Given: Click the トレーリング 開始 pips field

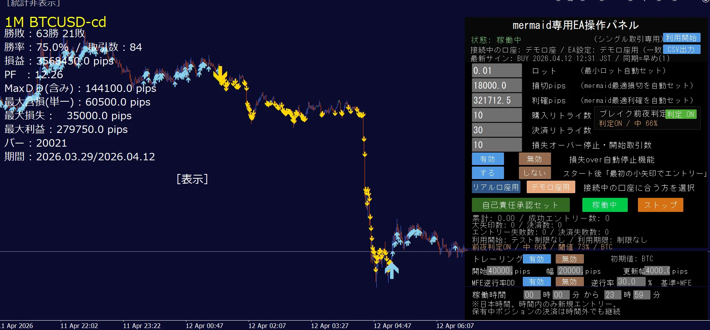Looking at the screenshot, I should pos(500,271).
